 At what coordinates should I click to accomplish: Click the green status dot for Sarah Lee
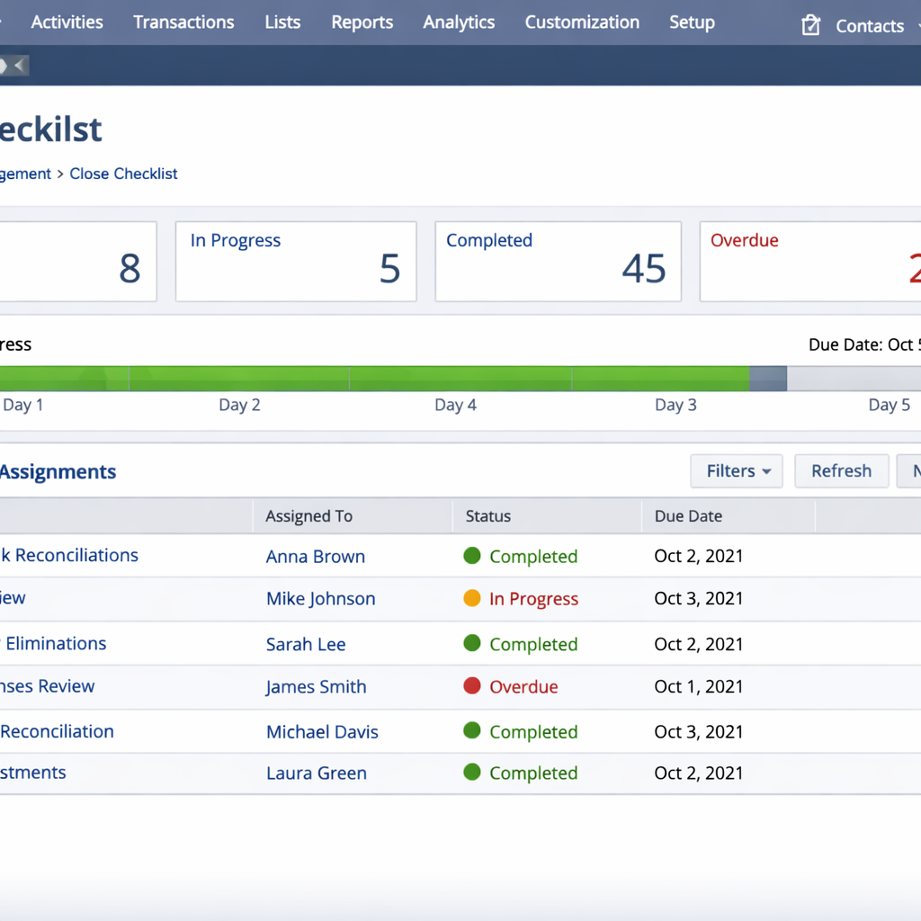[x=472, y=643]
